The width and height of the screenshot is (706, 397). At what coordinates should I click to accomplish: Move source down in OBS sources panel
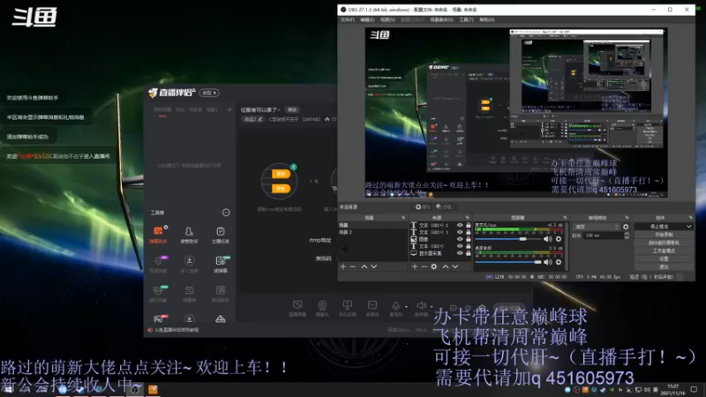coord(455,267)
